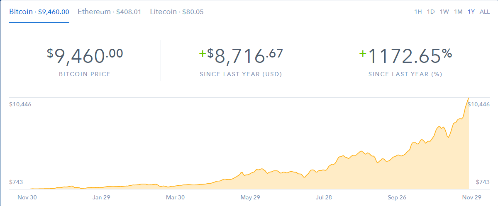Set chart range to 1H
Screen dimensions: 498x206
tap(418, 12)
